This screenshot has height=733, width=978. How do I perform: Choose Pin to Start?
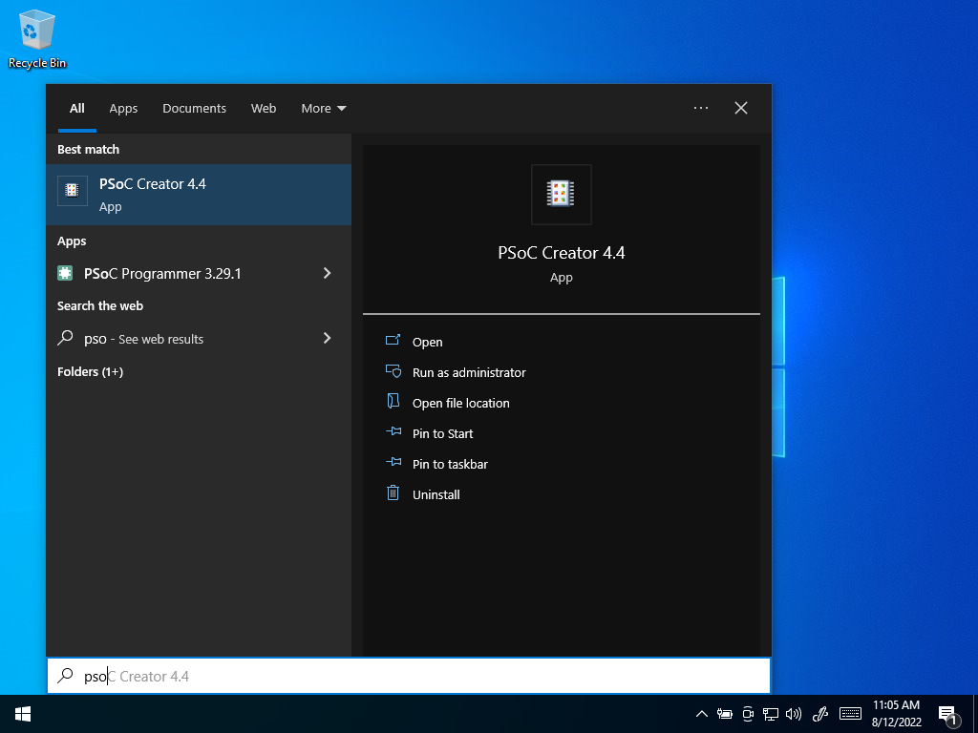443,433
